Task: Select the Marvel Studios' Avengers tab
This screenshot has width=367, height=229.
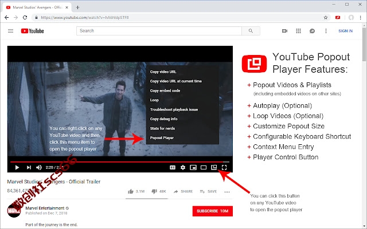Action: coord(37,7)
